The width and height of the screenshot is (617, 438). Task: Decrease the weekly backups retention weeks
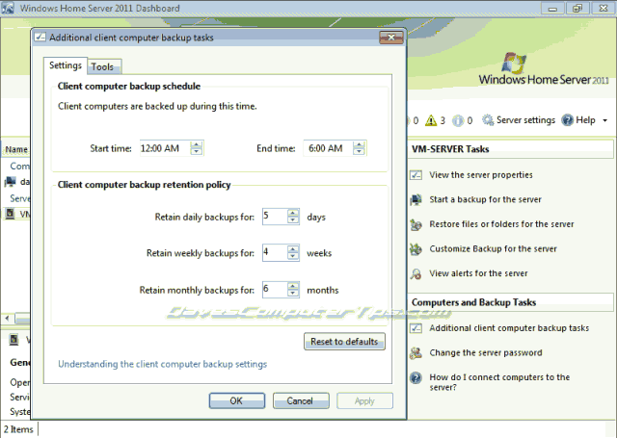[x=293, y=256]
